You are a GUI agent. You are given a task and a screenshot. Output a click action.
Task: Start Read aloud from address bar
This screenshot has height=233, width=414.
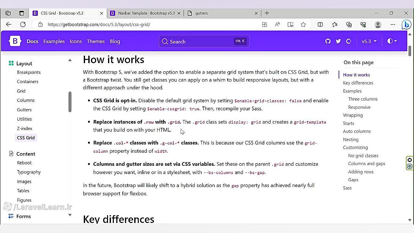coord(277,24)
